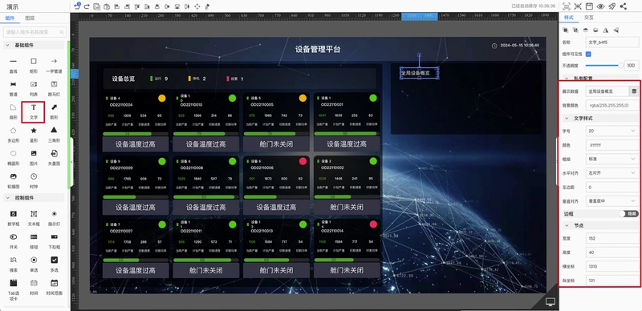Open preview with the eye icon
The width and height of the screenshot is (642, 311).
click(600, 6)
